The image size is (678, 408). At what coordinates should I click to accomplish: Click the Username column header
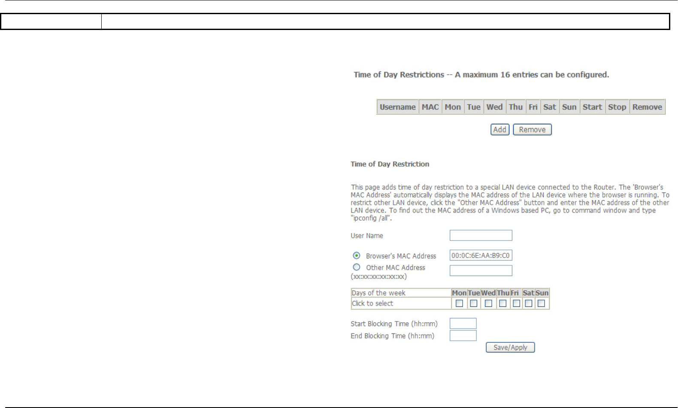398,107
